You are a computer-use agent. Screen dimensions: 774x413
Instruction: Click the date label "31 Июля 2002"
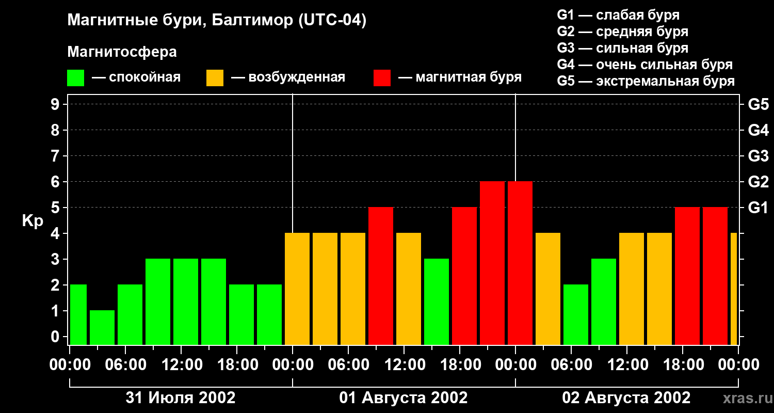[181, 398]
